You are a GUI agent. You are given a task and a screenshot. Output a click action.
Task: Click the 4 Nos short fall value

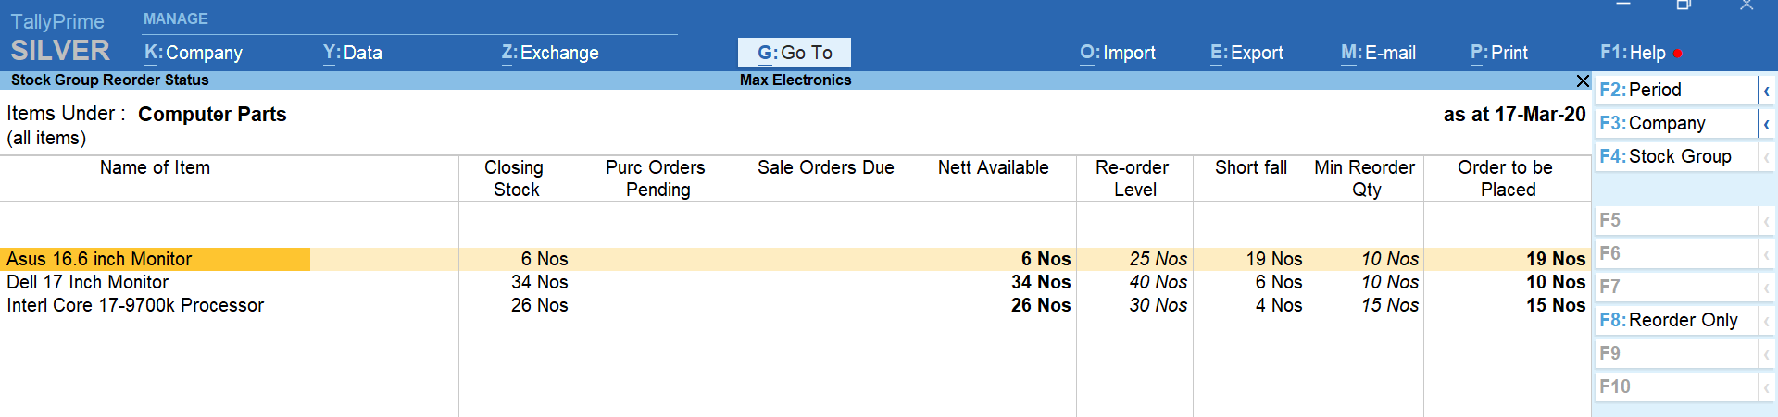tap(1279, 305)
